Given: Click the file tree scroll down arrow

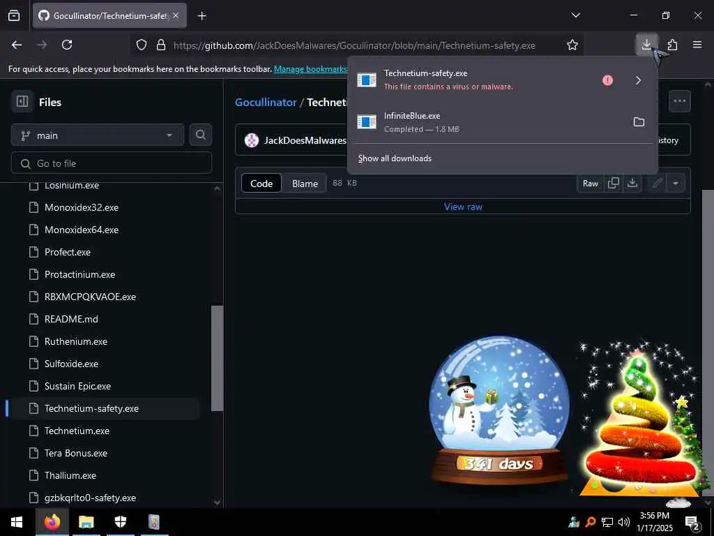Looking at the screenshot, I should [218, 502].
